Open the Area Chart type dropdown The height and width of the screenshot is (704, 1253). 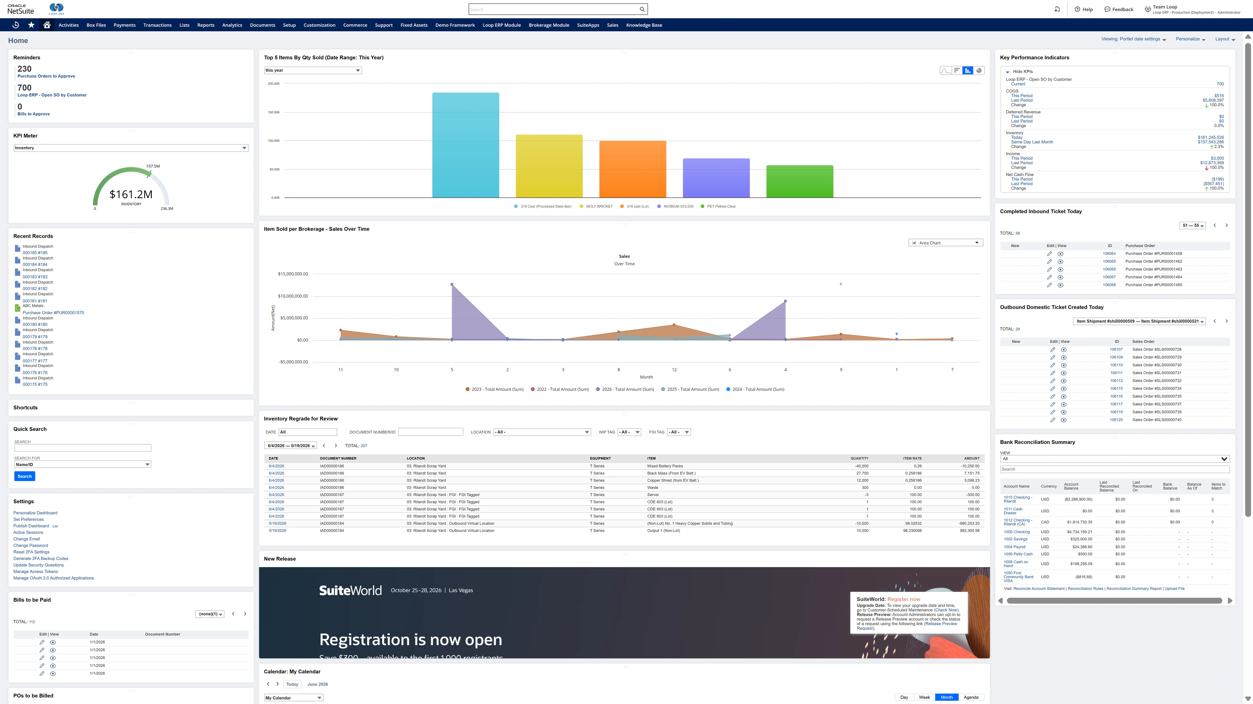click(x=946, y=243)
